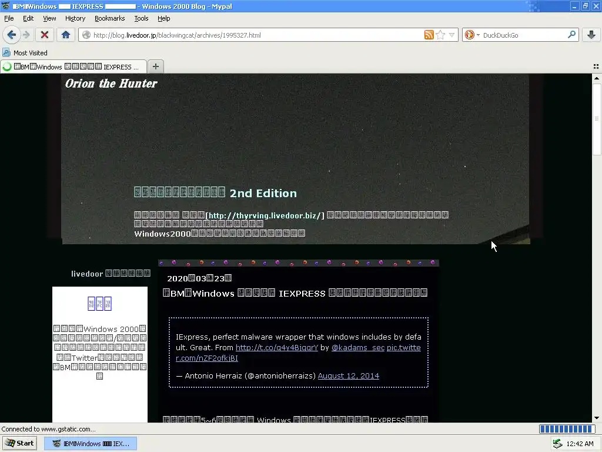Open the Edit menu
Screen dimensions: 602x452
click(28, 18)
